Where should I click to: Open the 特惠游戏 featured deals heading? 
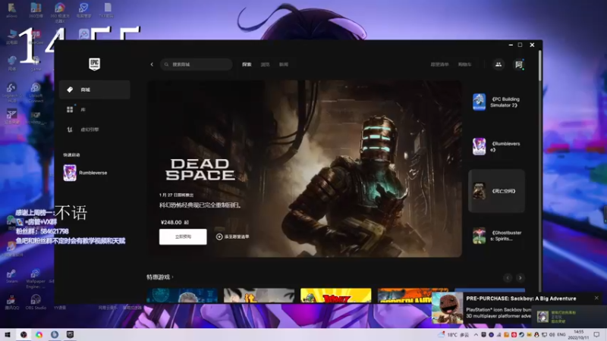coord(160,277)
